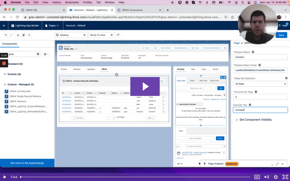The image size is (290, 181).
Task: Click the undo arrow in builder toolbar
Action: [5, 35]
